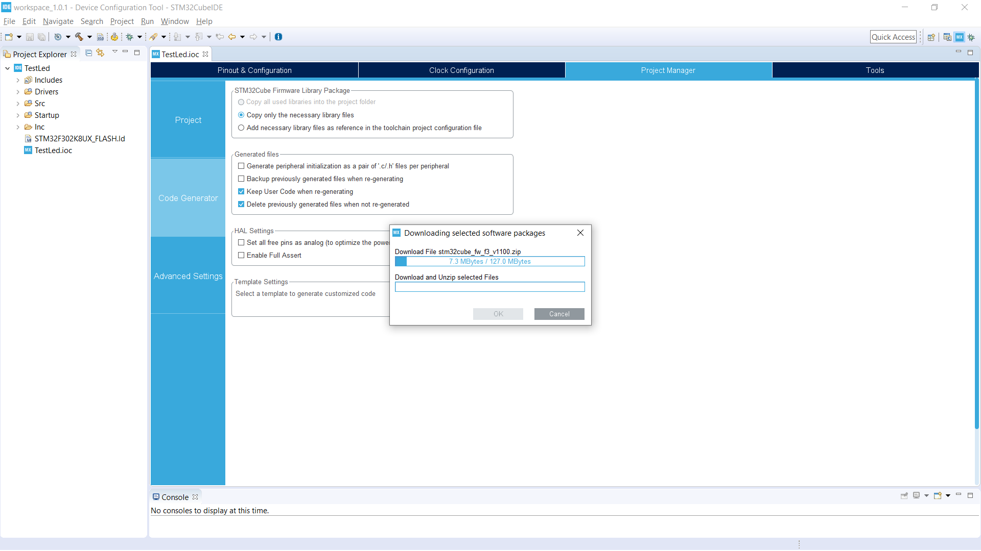Image resolution: width=981 pixels, height=551 pixels.
Task: Open the Advanced Settings section
Action: pyautogui.click(x=188, y=276)
